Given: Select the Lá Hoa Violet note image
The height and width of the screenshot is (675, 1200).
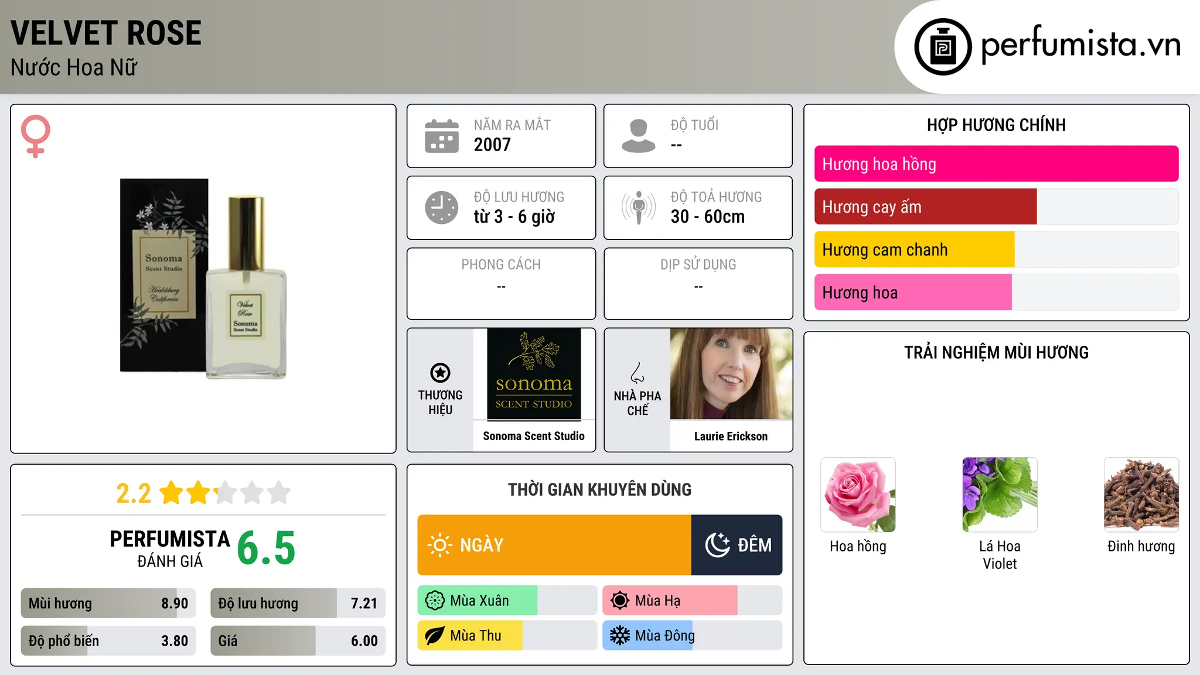Looking at the screenshot, I should pyautogui.click(x=1000, y=495).
